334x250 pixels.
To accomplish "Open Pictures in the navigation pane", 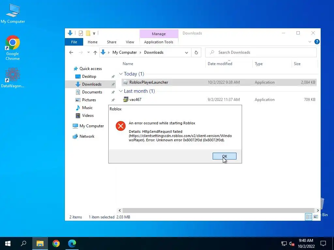I will pos(89,100).
